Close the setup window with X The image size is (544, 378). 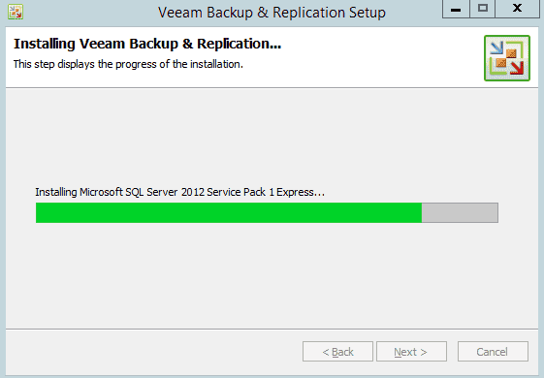tap(517, 9)
